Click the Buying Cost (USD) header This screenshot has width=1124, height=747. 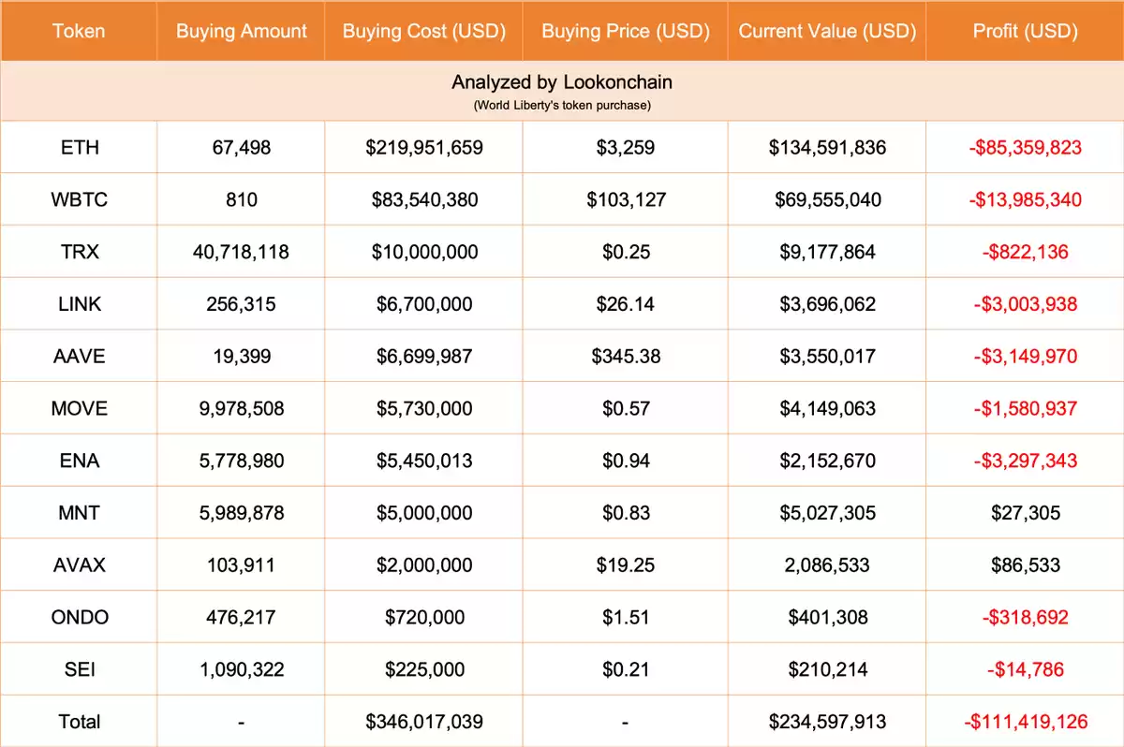pyautogui.click(x=424, y=31)
